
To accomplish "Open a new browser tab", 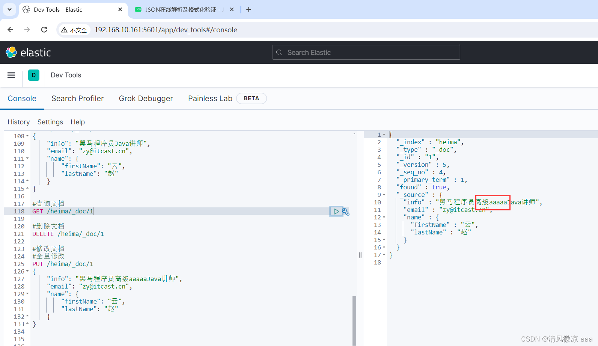I will (x=249, y=9).
